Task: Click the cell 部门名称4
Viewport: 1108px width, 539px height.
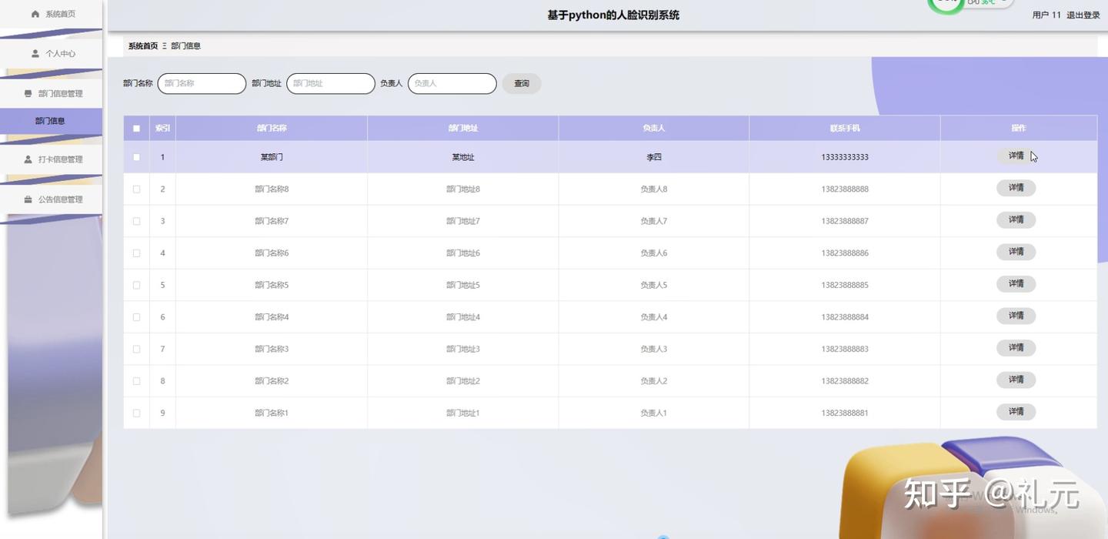Action: coord(272,316)
